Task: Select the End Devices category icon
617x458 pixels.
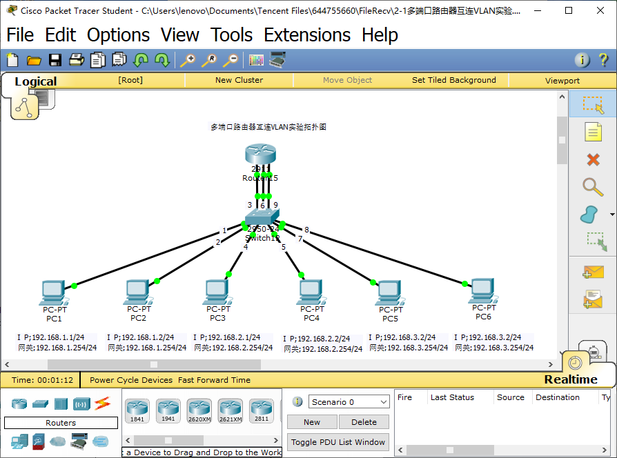Action: point(19,441)
